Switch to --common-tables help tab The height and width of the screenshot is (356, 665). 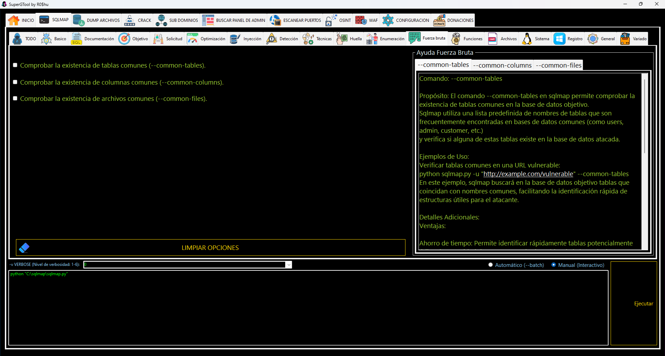click(443, 65)
